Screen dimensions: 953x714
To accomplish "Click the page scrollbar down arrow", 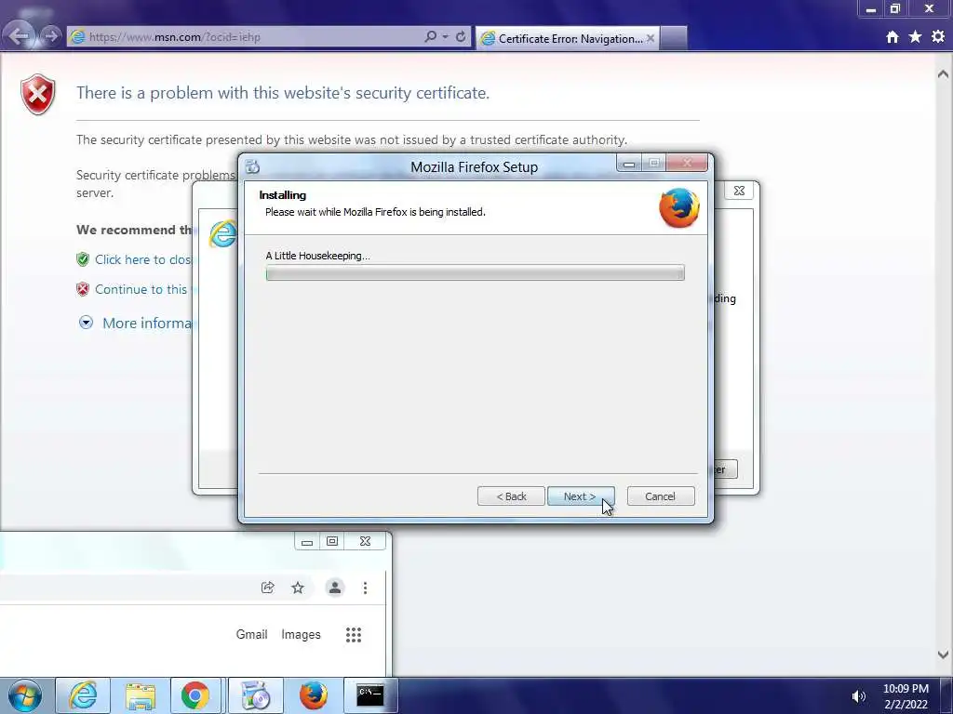I will tap(943, 654).
